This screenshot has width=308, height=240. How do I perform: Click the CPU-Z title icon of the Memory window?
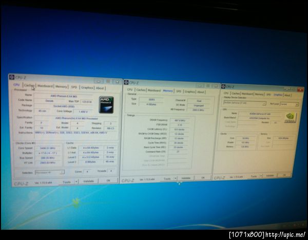click(x=126, y=82)
